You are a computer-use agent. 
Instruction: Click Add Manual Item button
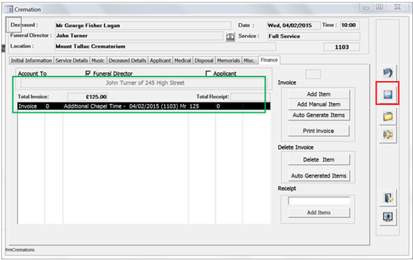(319, 104)
